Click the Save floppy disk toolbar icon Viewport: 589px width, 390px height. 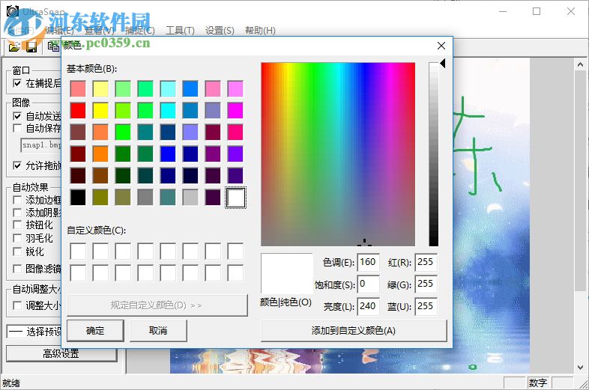point(31,47)
